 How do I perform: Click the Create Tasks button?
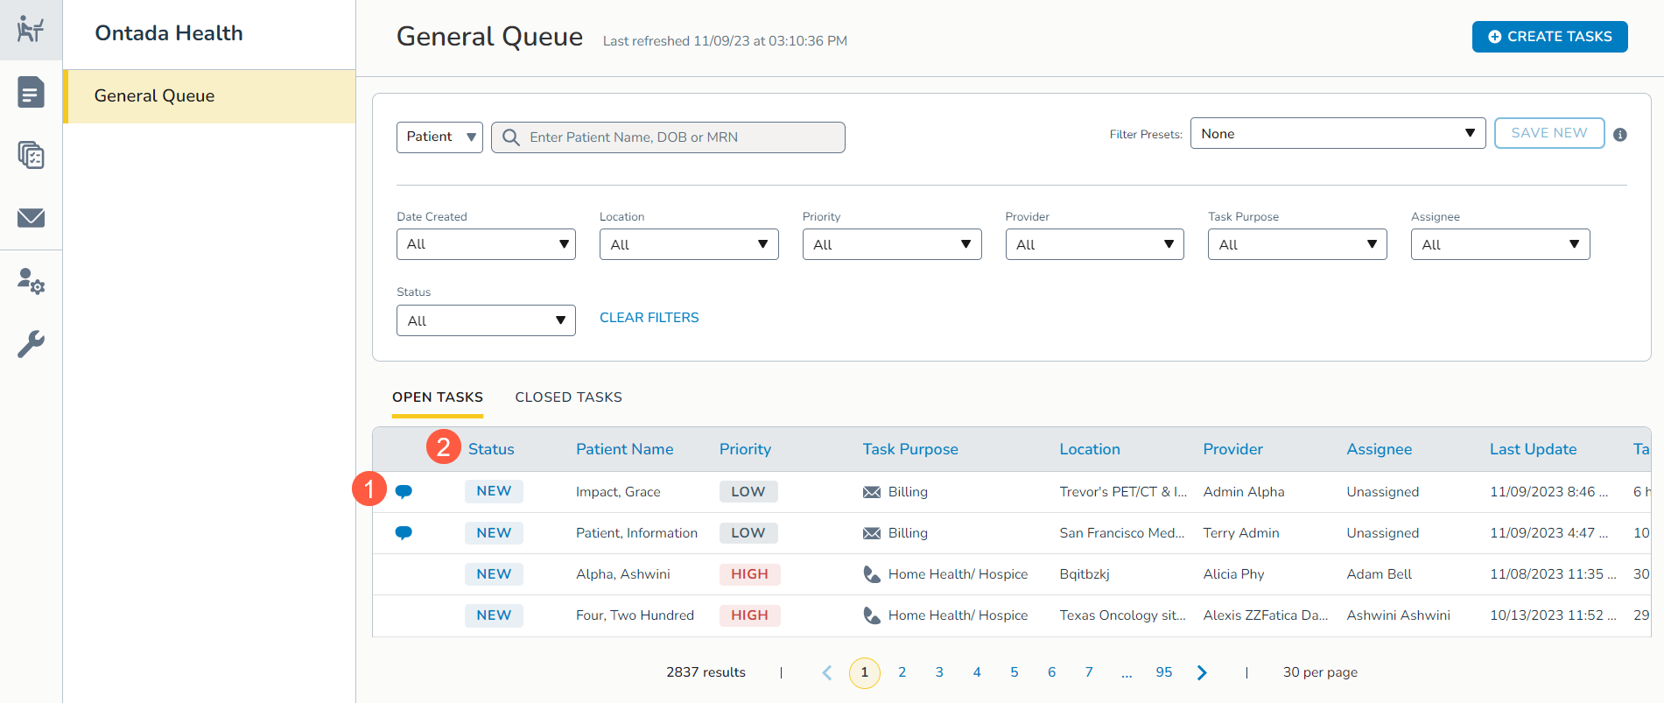[x=1549, y=37]
